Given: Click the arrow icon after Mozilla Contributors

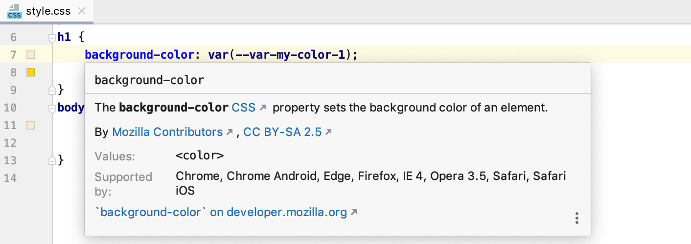Looking at the screenshot, I should click(230, 132).
